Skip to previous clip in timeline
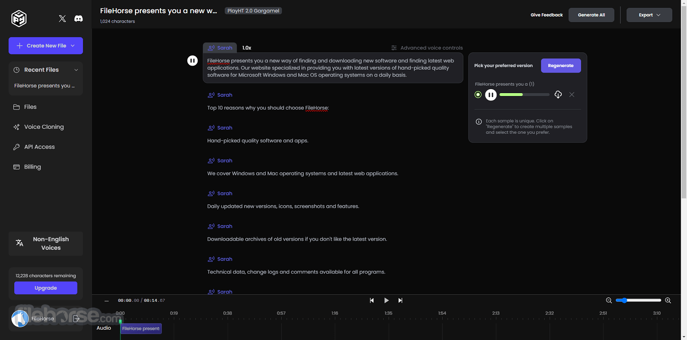The height and width of the screenshot is (340, 687). [372, 300]
